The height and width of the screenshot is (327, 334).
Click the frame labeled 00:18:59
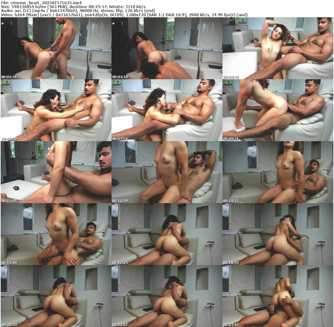[x=278, y=234]
